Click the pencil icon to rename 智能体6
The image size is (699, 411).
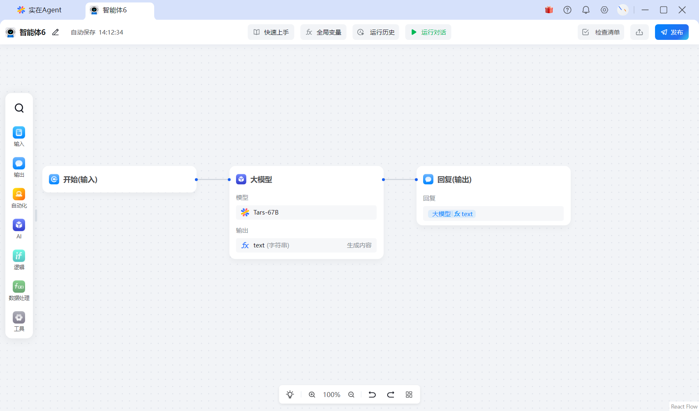point(56,32)
